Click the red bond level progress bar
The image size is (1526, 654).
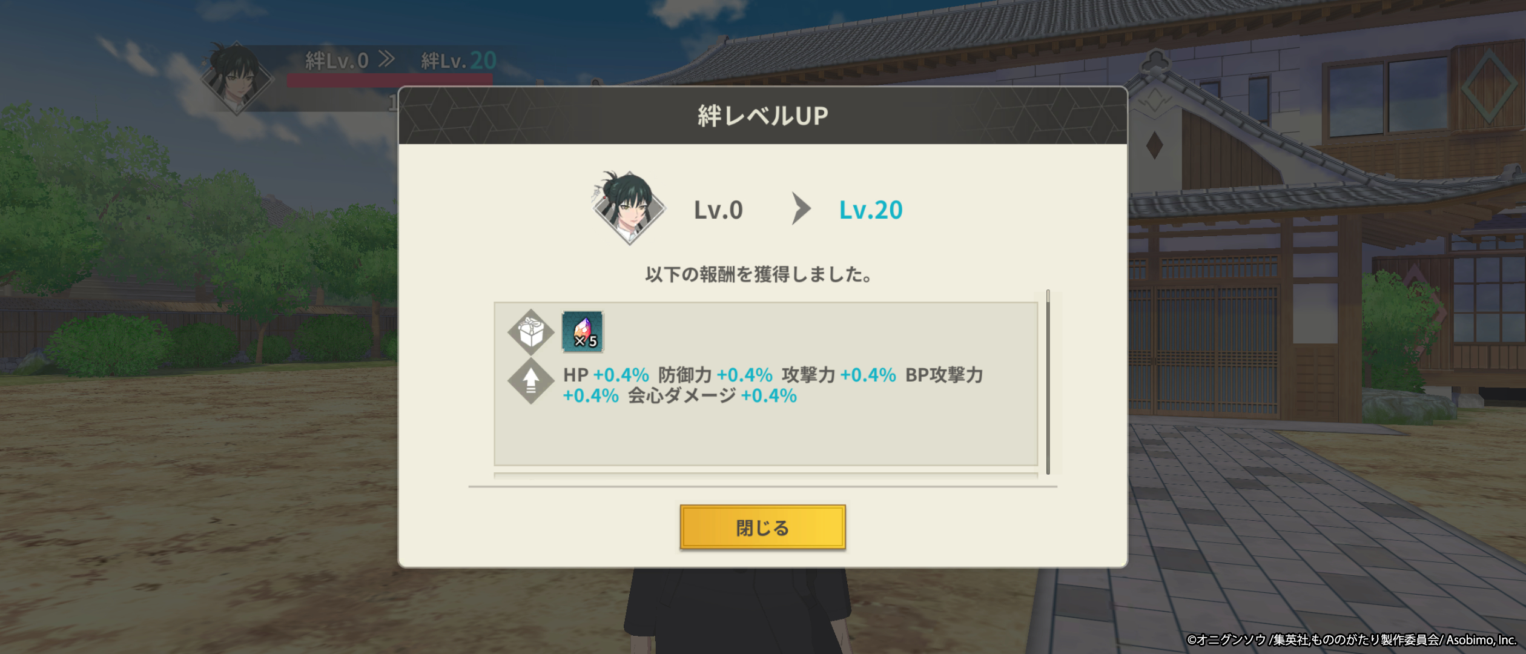[389, 81]
